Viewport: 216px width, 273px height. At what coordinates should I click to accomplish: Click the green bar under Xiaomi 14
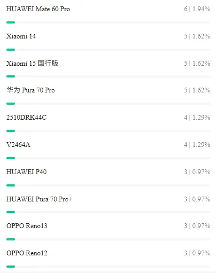pos(11,50)
